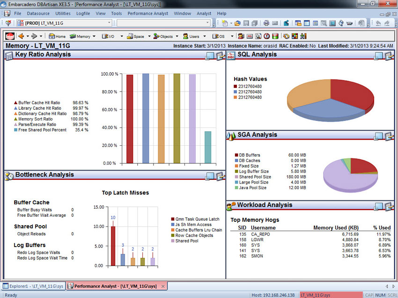Open the File menu

tap(17, 14)
